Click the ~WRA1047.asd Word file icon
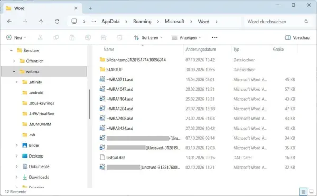The image size is (317, 196). point(102,89)
